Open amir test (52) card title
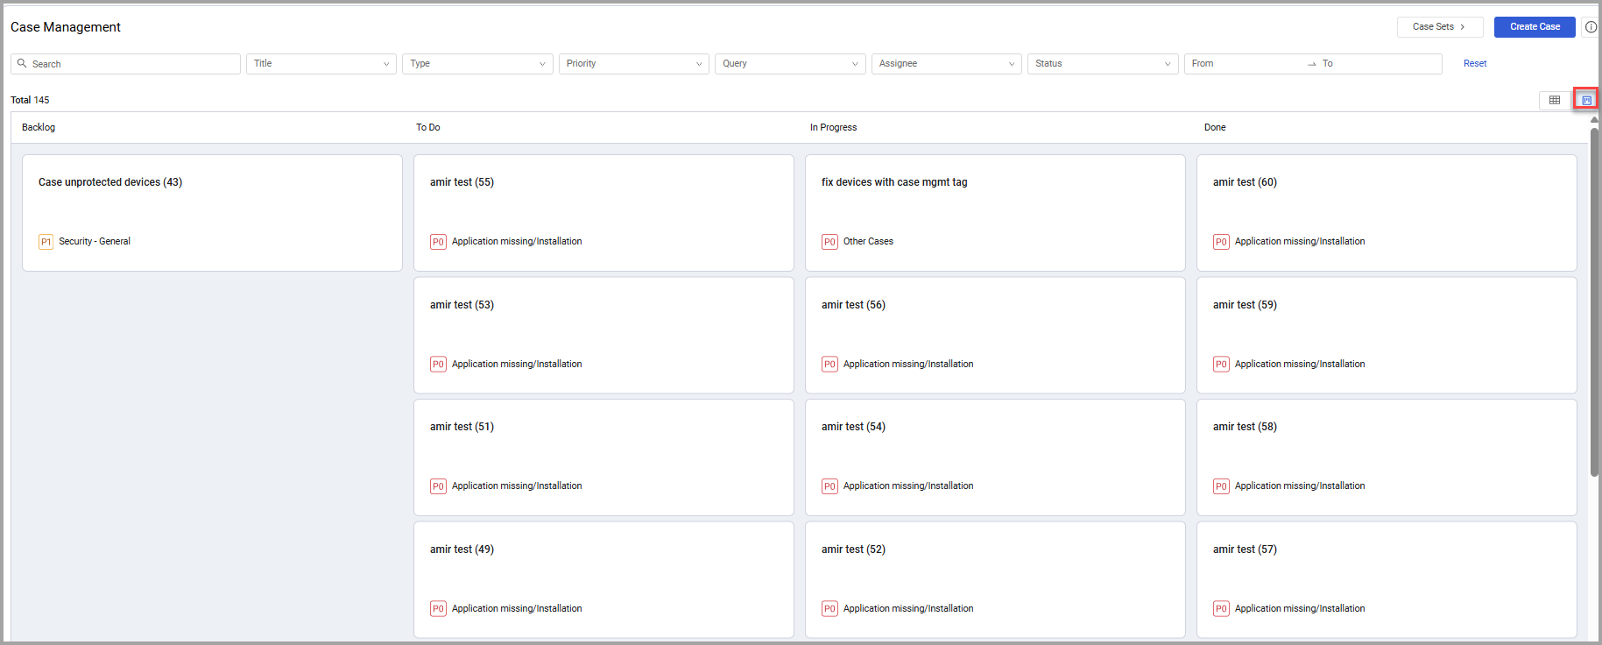This screenshot has height=645, width=1602. (x=853, y=549)
